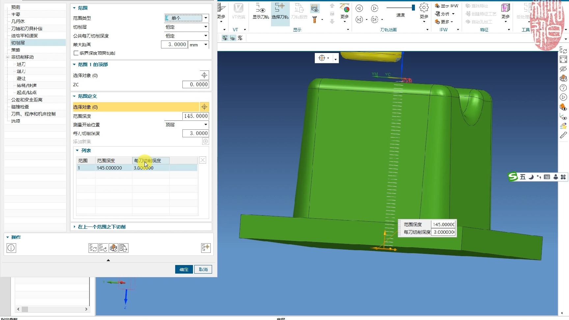Select 几何体 in the dialog tree

pos(18,21)
